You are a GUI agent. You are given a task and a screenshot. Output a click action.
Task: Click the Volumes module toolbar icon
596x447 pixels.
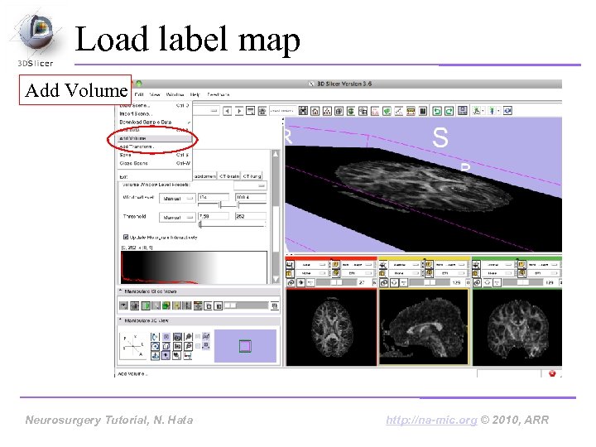(x=339, y=111)
